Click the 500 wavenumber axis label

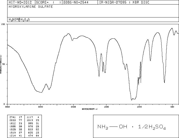pyautogui.click(x=172, y=107)
